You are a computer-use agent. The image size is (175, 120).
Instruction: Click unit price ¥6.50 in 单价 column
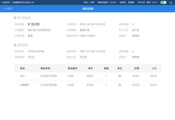point(90,76)
